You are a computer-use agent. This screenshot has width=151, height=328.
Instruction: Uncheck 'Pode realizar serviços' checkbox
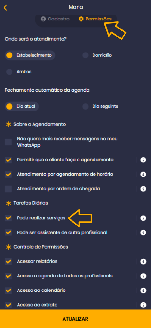[x=9, y=218]
